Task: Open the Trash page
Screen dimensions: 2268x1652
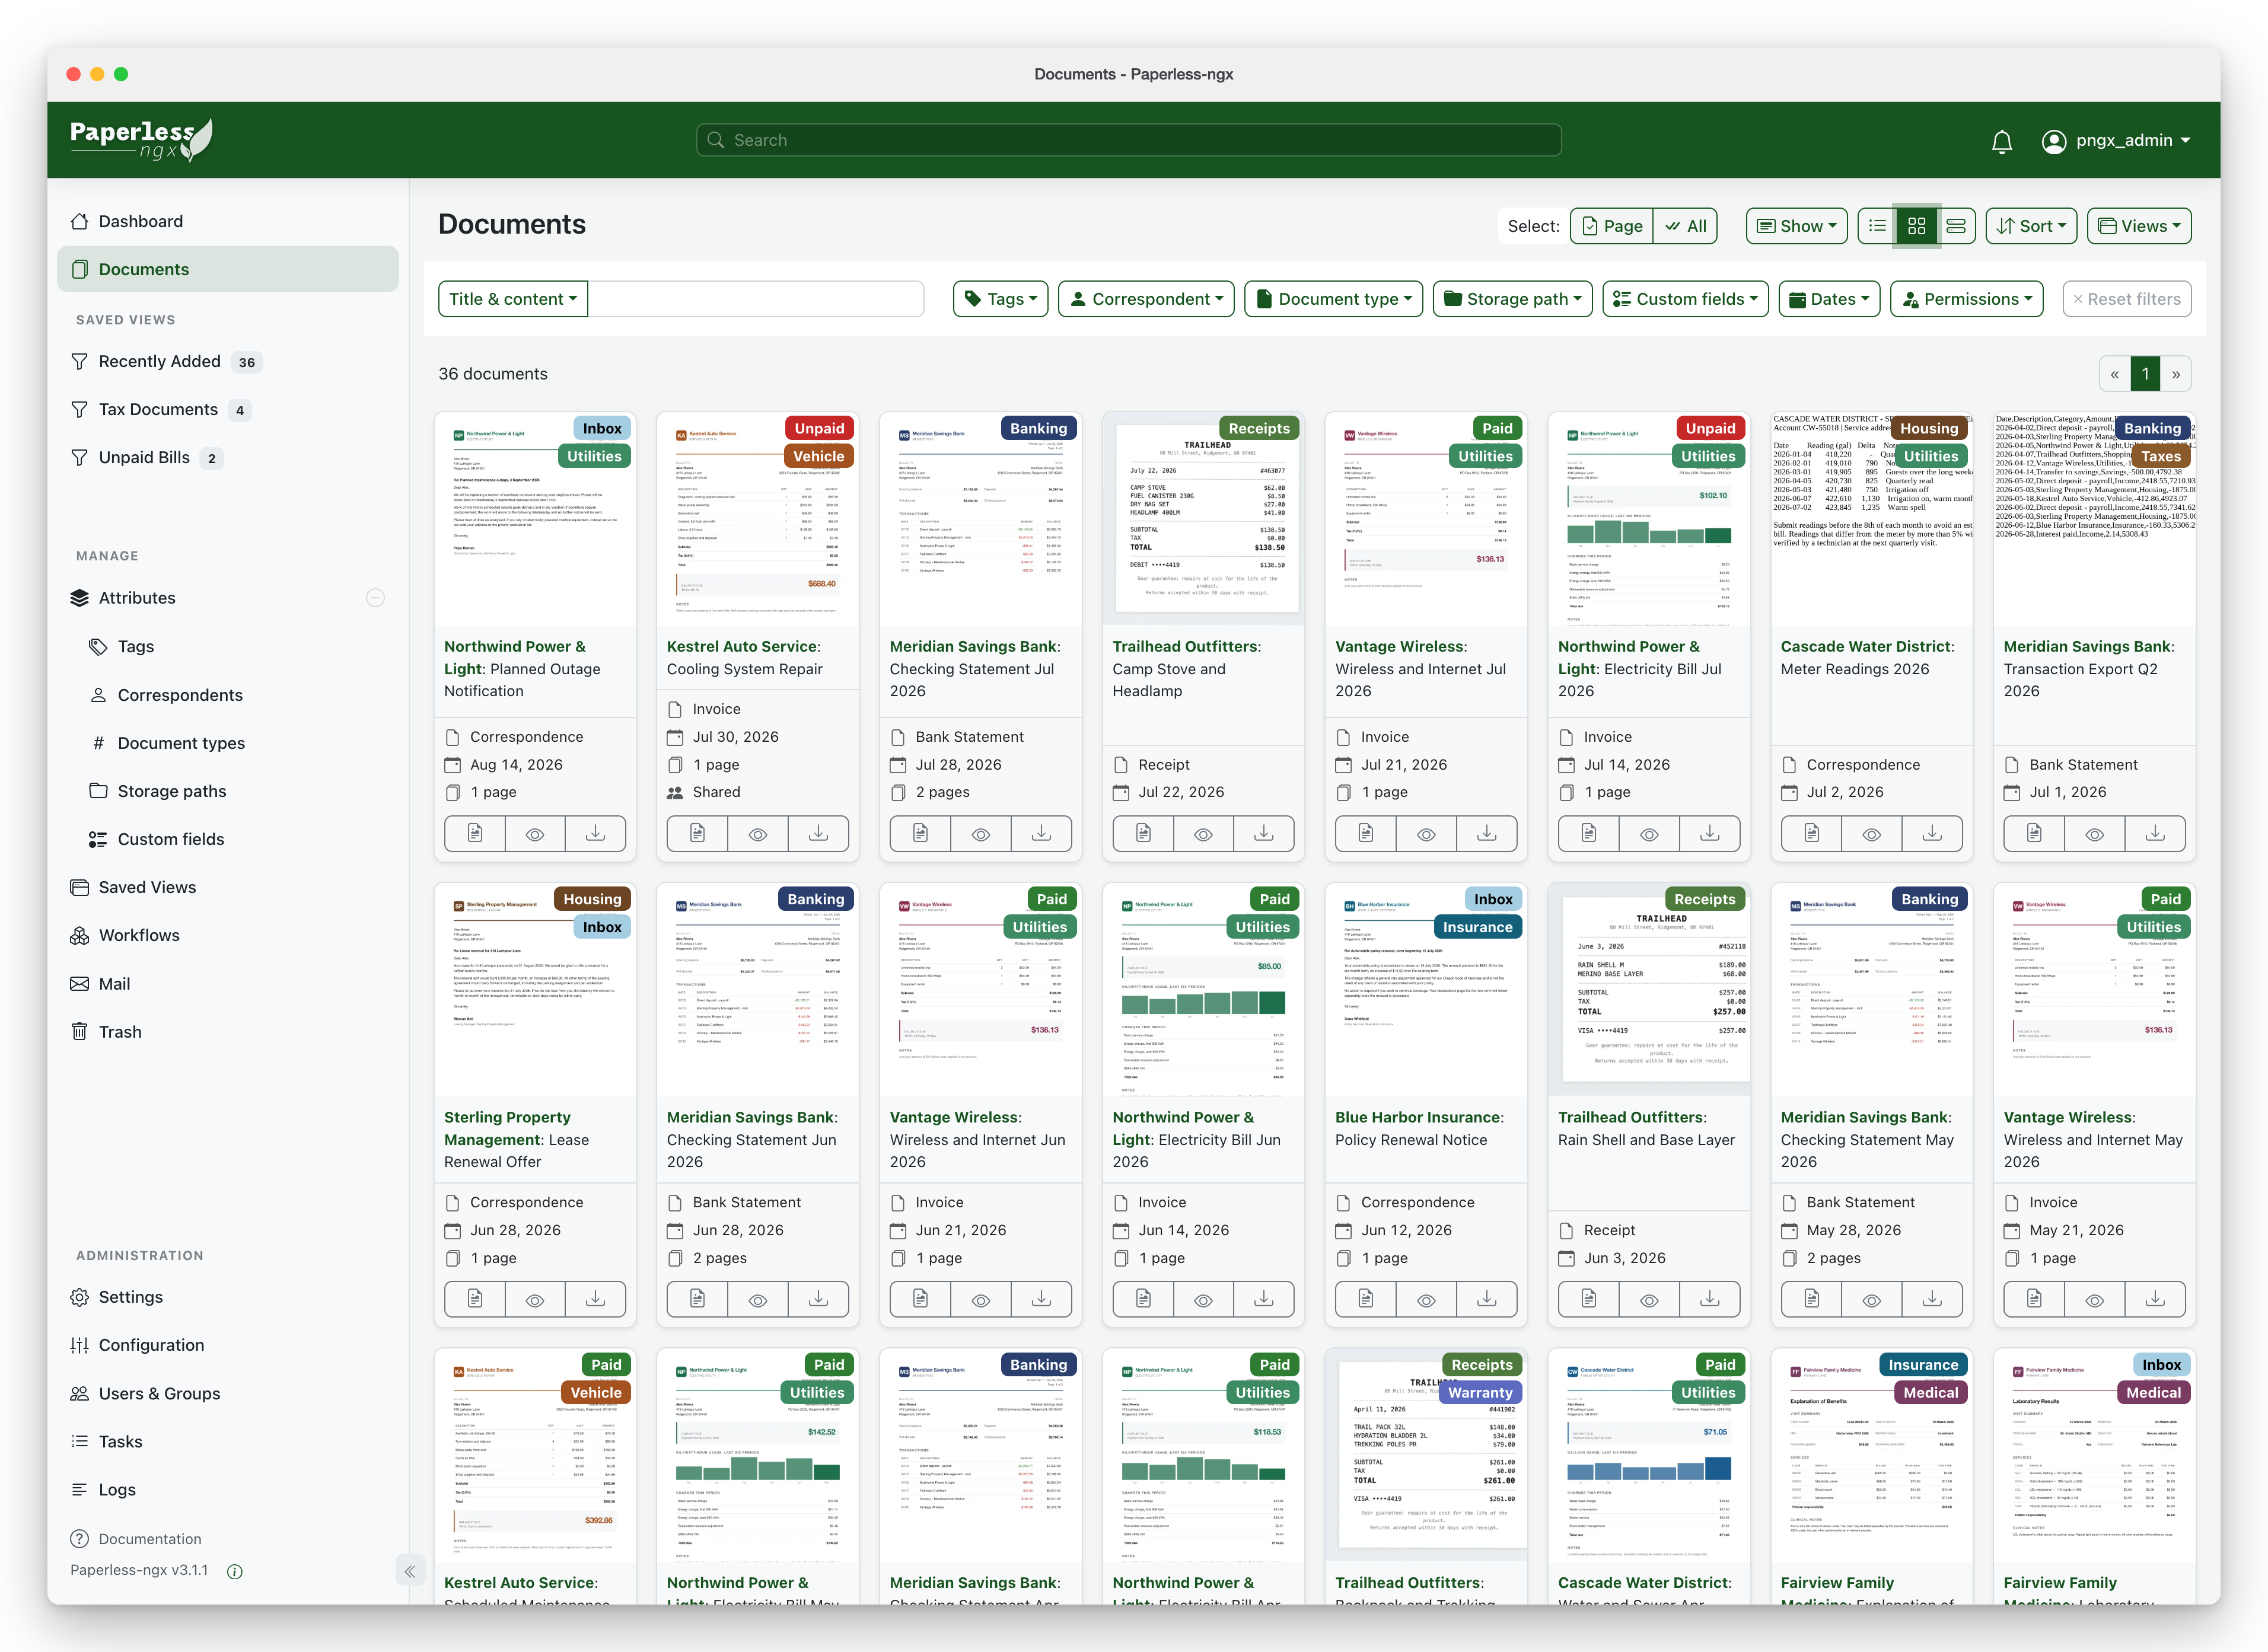Action: (228, 1031)
